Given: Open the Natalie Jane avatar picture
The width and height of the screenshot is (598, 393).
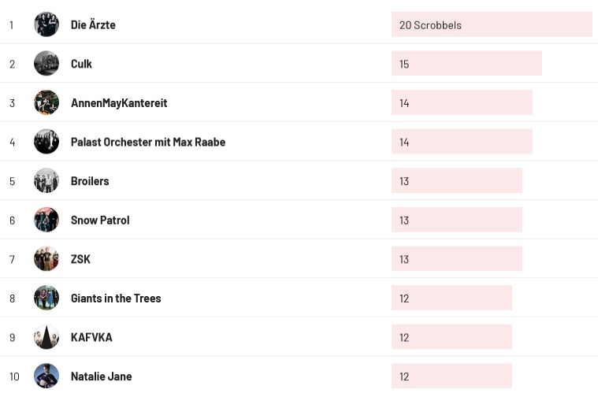Looking at the screenshot, I should point(46,376).
